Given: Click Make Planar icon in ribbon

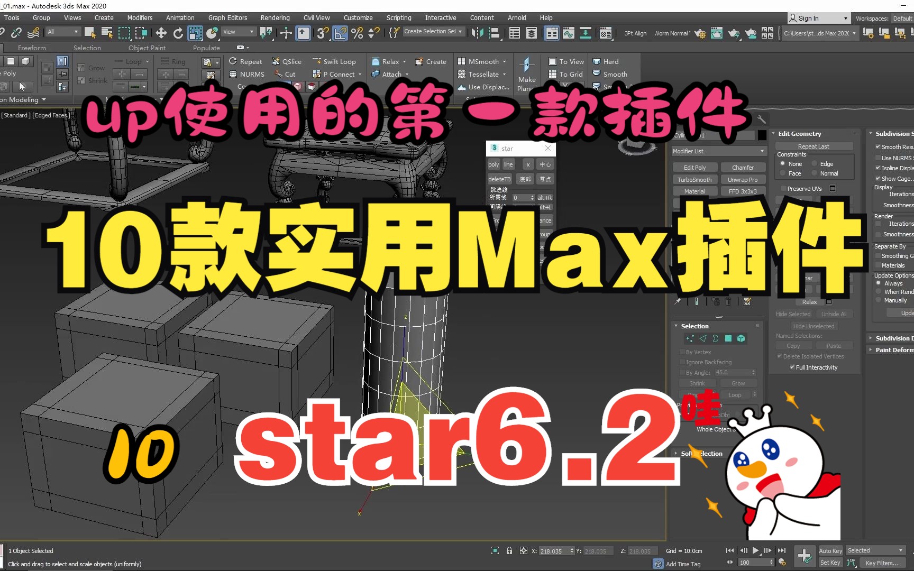Looking at the screenshot, I should pos(526,74).
